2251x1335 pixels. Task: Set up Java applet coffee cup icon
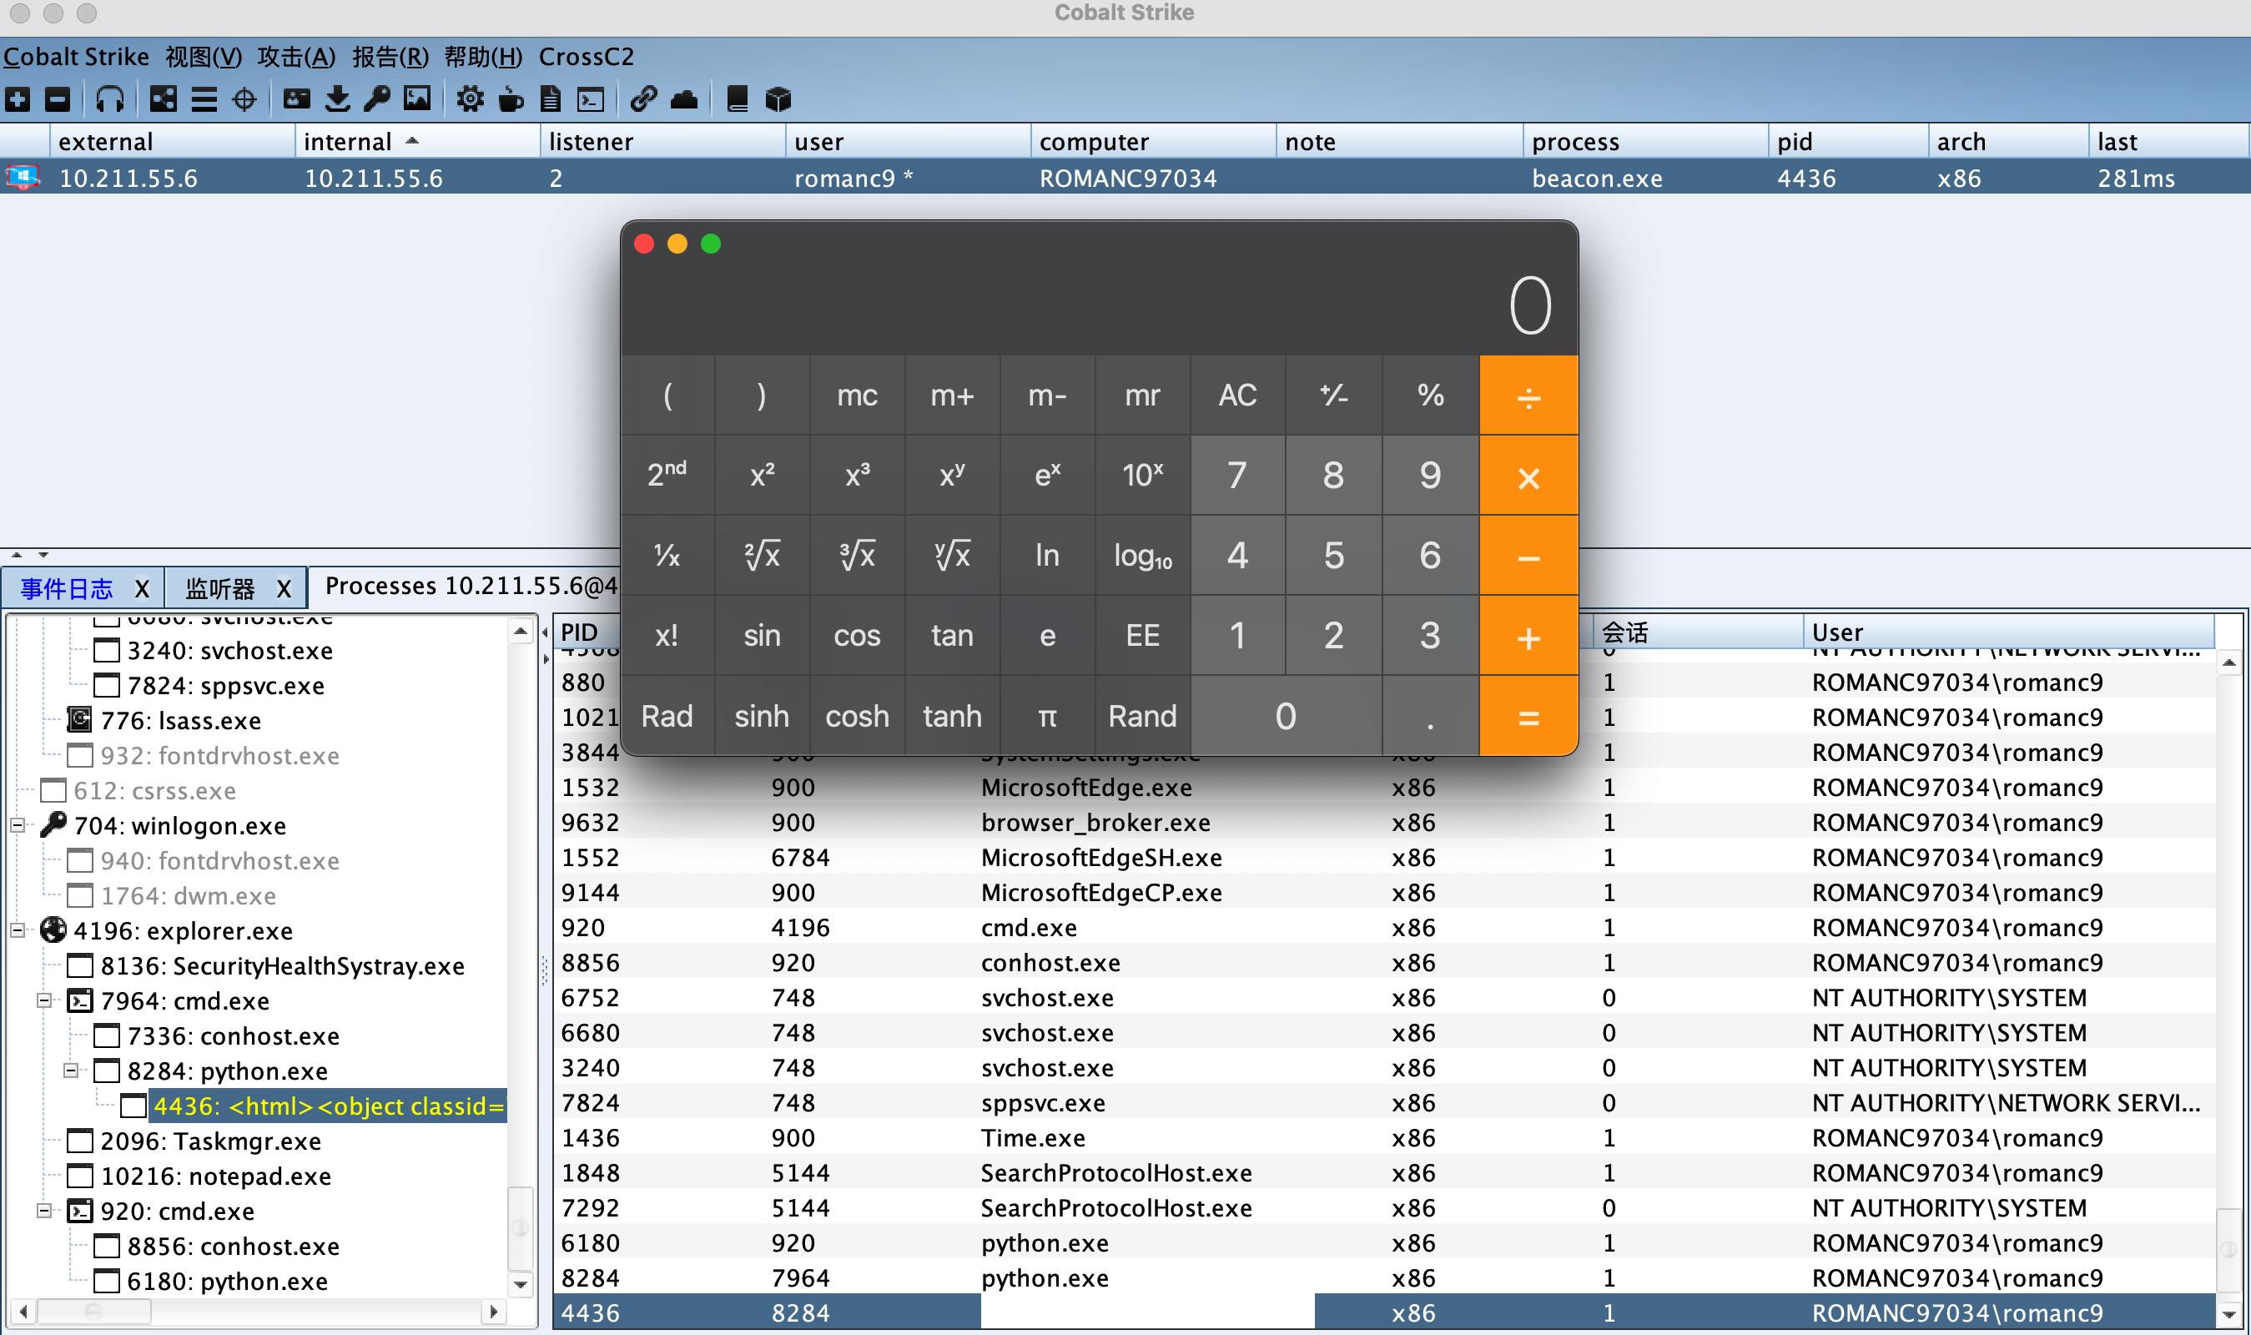tap(511, 99)
